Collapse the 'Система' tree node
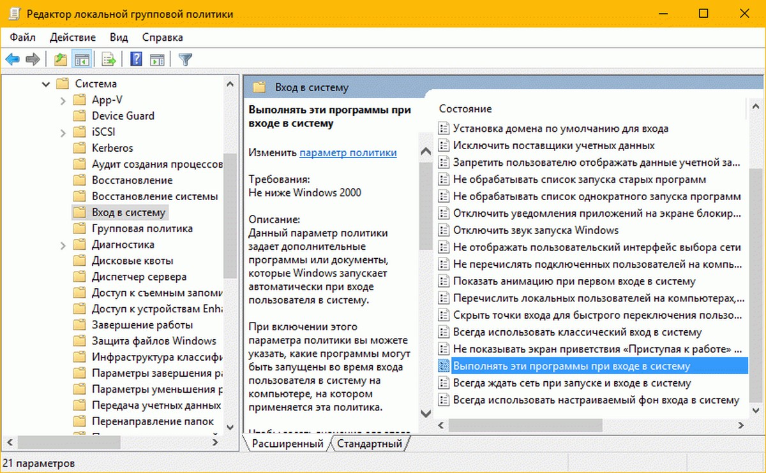 [x=45, y=84]
